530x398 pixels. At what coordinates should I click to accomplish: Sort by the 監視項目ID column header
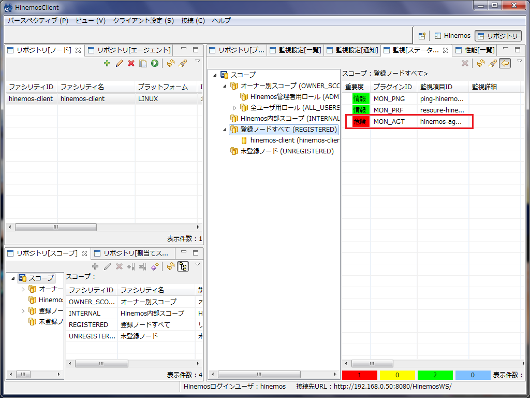pyautogui.click(x=443, y=87)
